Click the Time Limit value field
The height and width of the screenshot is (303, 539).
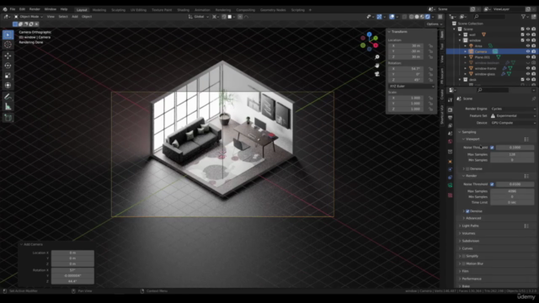coord(512,202)
